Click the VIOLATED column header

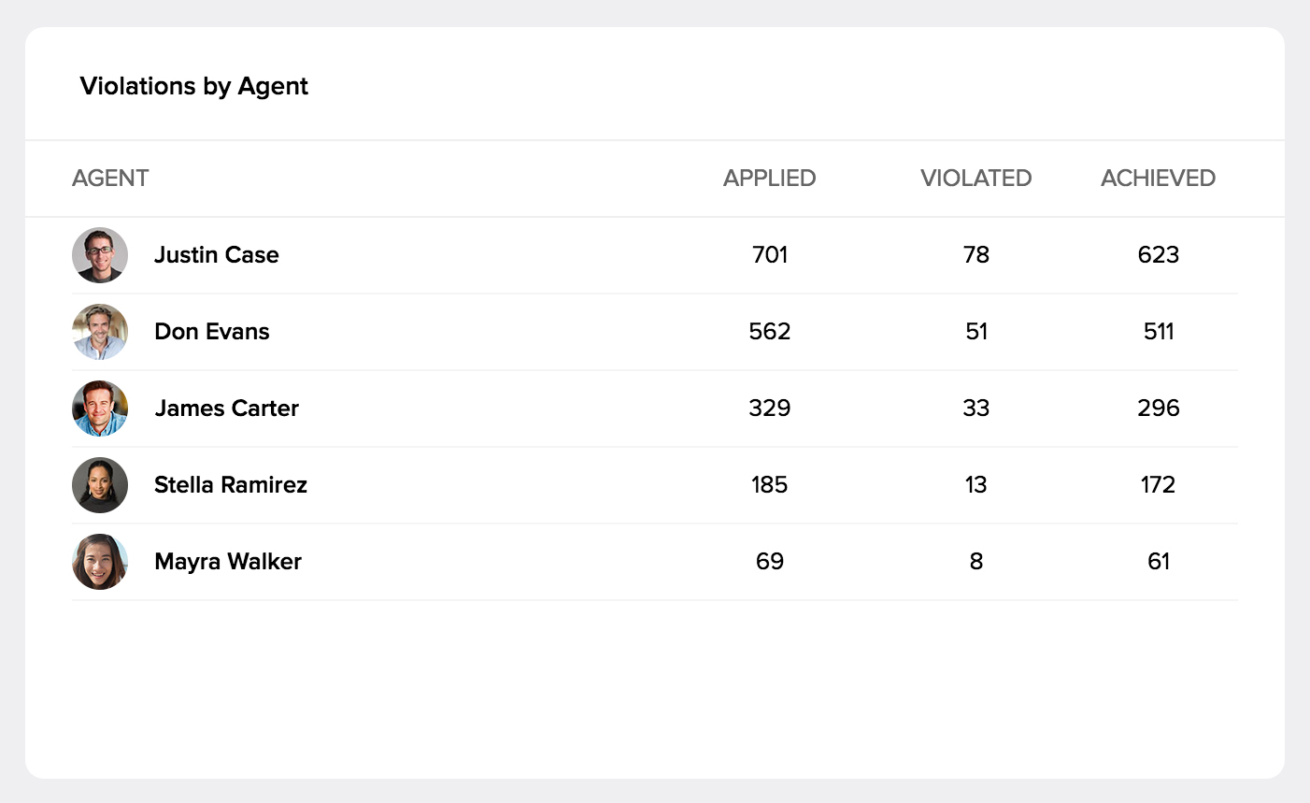click(x=975, y=179)
